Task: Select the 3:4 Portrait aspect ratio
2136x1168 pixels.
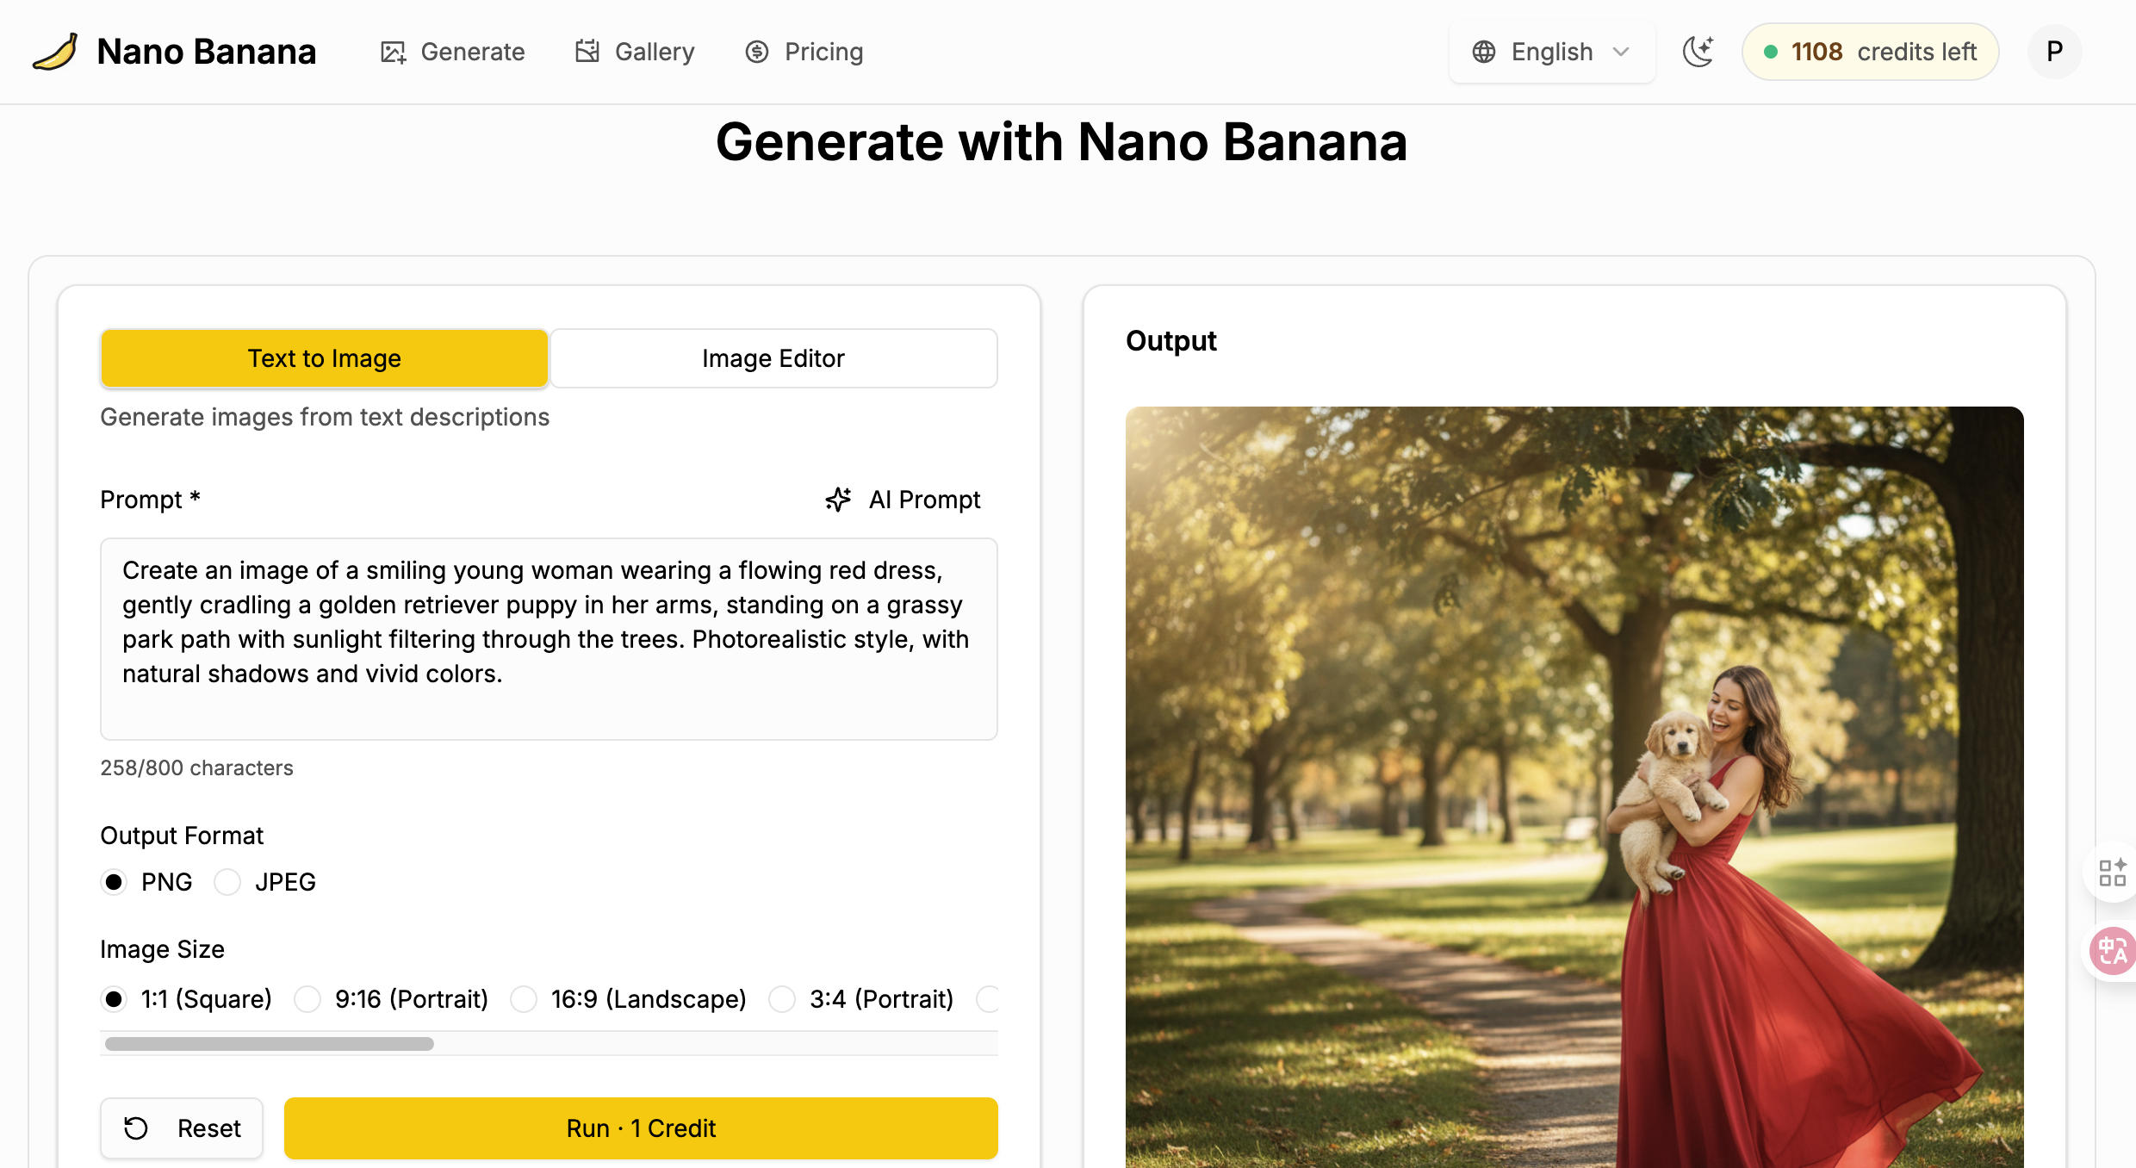Action: pyautogui.click(x=782, y=999)
